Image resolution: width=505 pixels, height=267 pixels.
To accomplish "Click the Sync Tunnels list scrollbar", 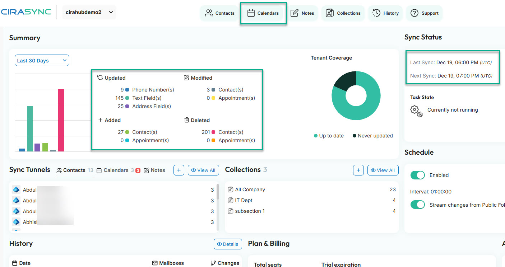I will 218,193.
